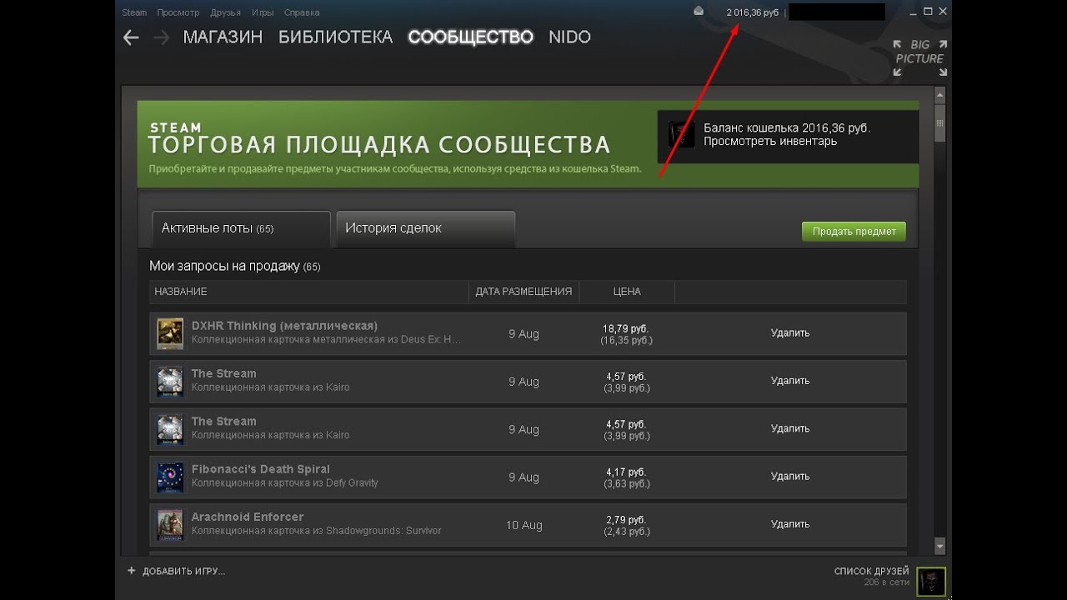Open friends list avatar icon
Image resolution: width=1067 pixels, height=600 pixels.
pos(930,582)
